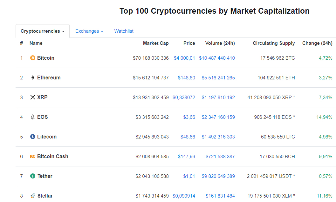This screenshot has width=336, height=202.
Task: Sort by the Price column header
Action: (x=189, y=43)
